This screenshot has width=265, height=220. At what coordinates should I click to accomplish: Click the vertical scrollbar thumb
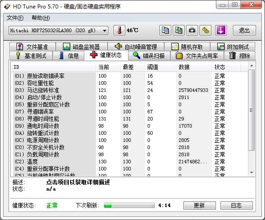pyautogui.click(x=252, y=110)
